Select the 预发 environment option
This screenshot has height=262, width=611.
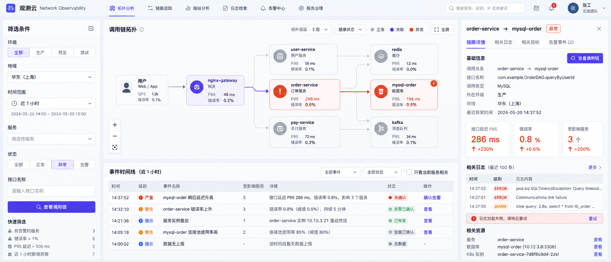62,52
